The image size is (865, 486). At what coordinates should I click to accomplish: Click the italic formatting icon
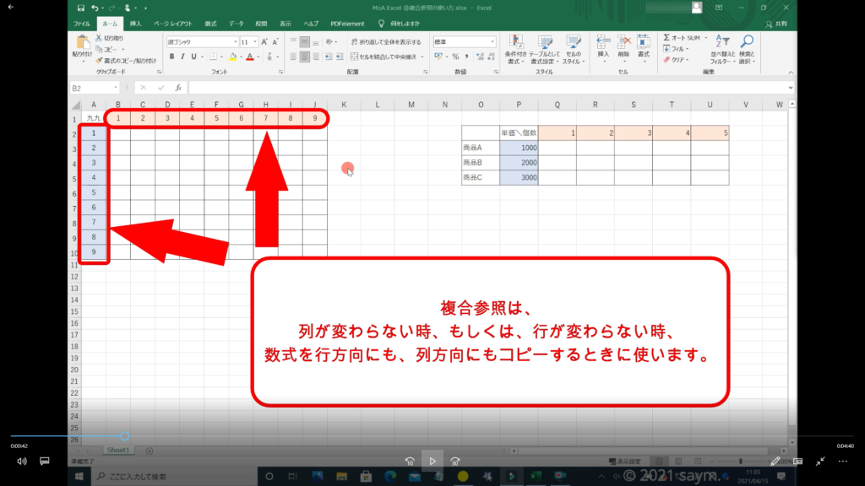pyautogui.click(x=182, y=57)
